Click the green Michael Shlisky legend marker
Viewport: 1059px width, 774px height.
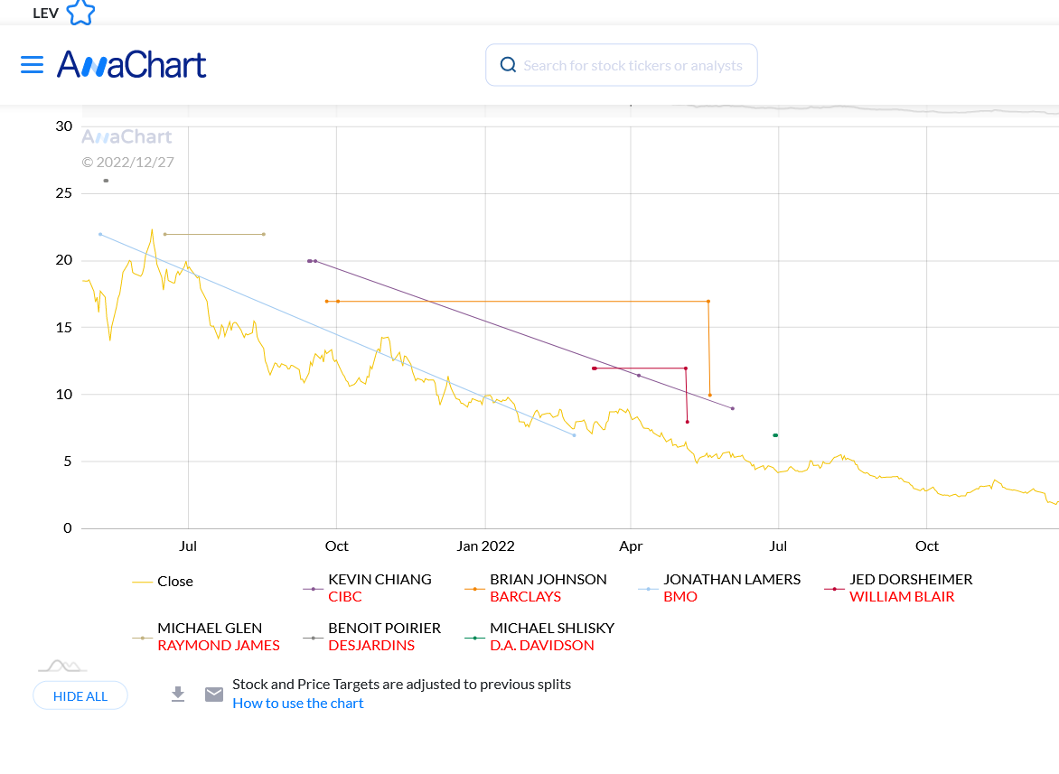(x=474, y=638)
